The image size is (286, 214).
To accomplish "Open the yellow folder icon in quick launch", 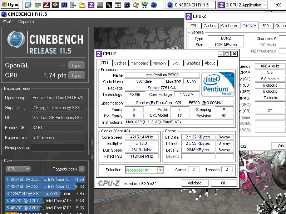I will pyautogui.click(x=82, y=5).
